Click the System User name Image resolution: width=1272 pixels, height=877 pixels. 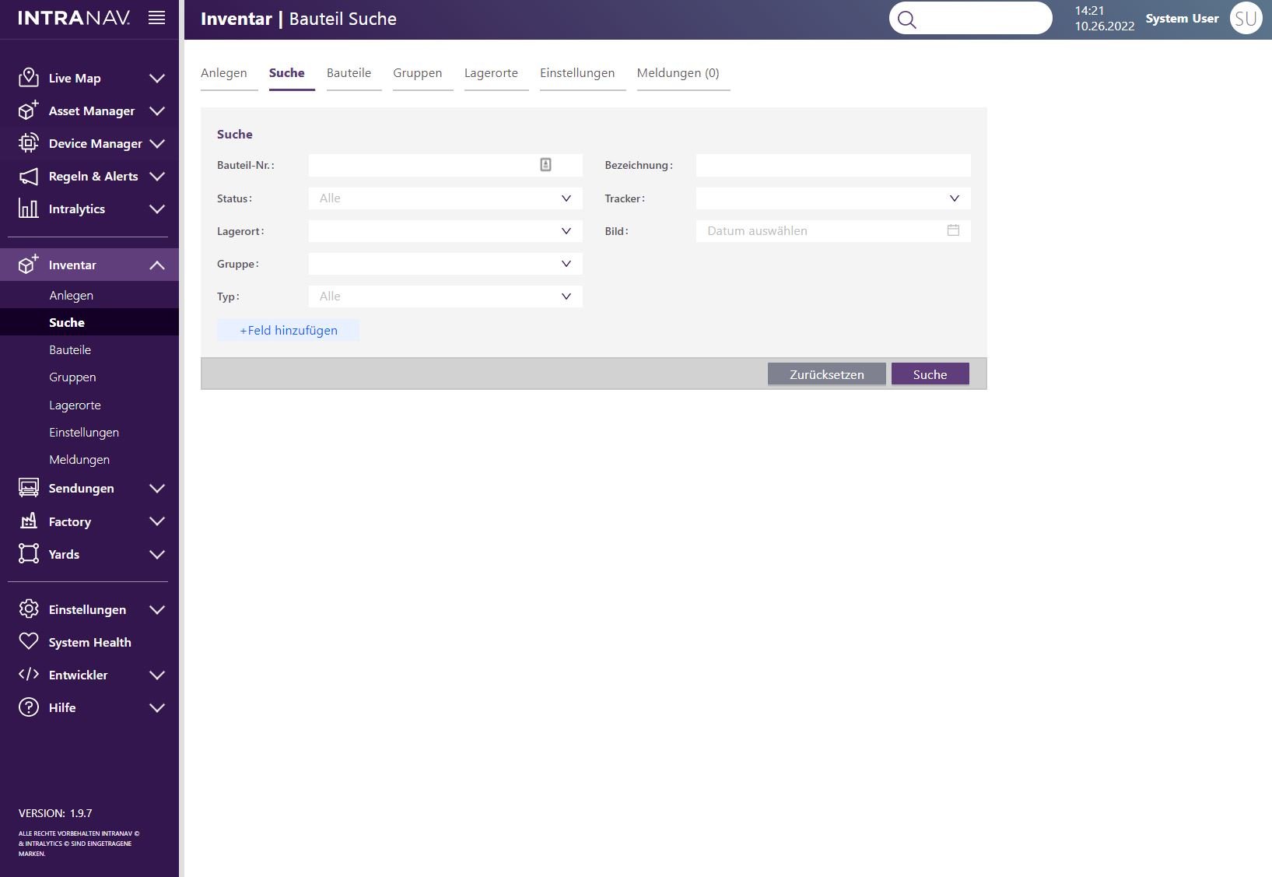[1182, 19]
